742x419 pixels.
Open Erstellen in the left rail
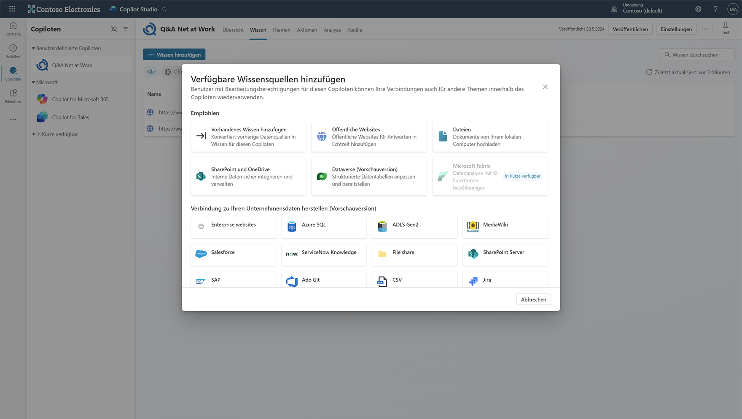pyautogui.click(x=13, y=51)
